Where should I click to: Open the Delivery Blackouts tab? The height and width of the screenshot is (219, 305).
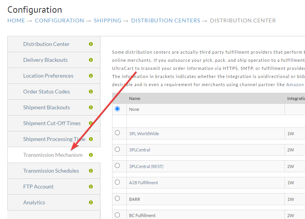pos(54,60)
